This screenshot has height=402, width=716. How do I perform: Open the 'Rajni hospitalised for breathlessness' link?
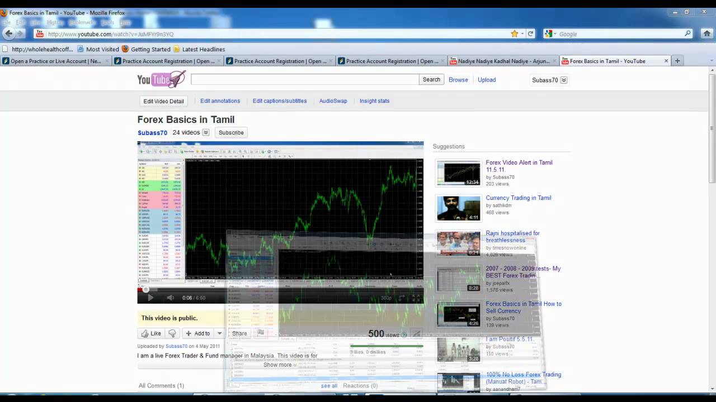(x=512, y=237)
